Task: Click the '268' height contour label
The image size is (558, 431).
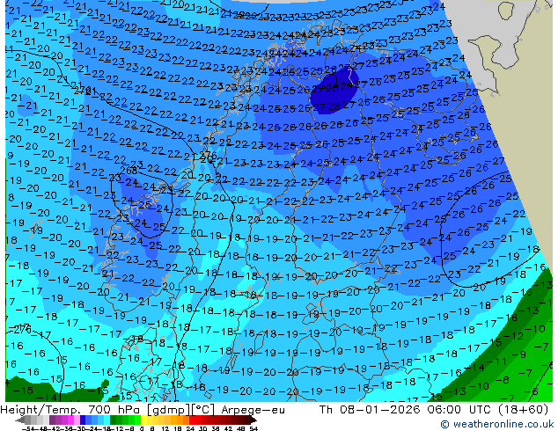Action: (x=128, y=171)
